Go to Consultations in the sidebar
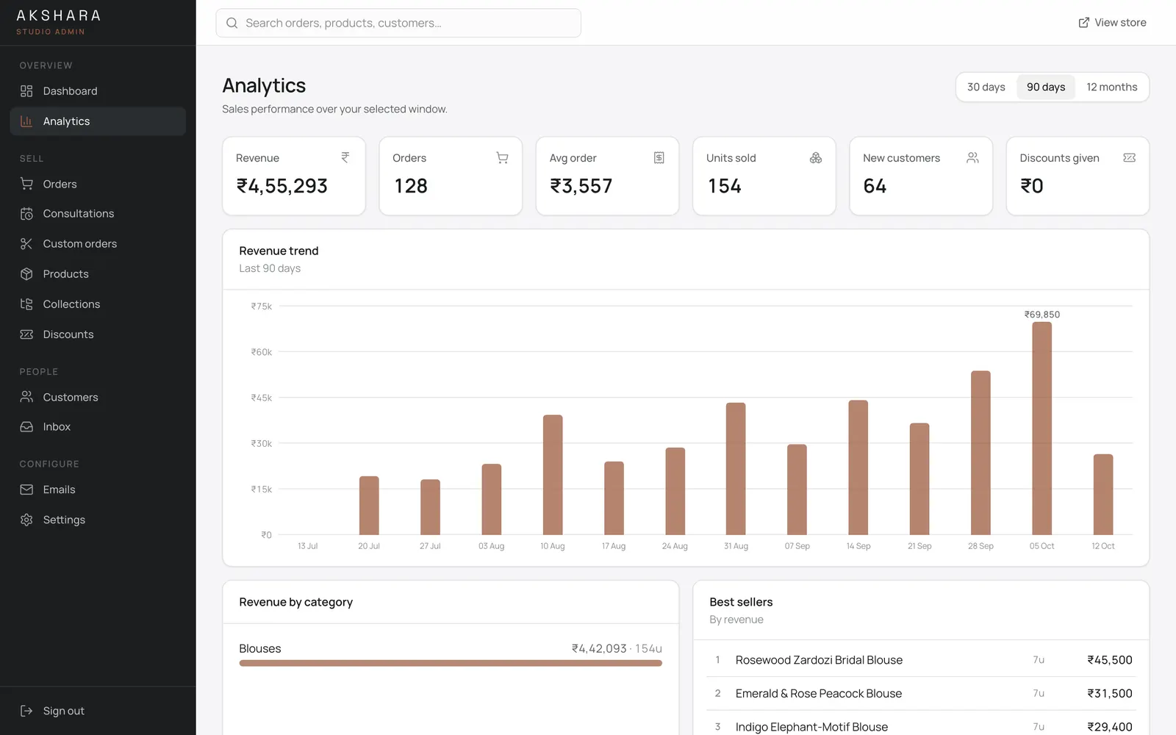The width and height of the screenshot is (1176, 735). 98,214
